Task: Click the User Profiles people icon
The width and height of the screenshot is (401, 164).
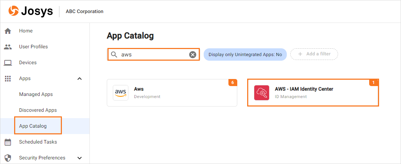Action: pyautogui.click(x=8, y=47)
